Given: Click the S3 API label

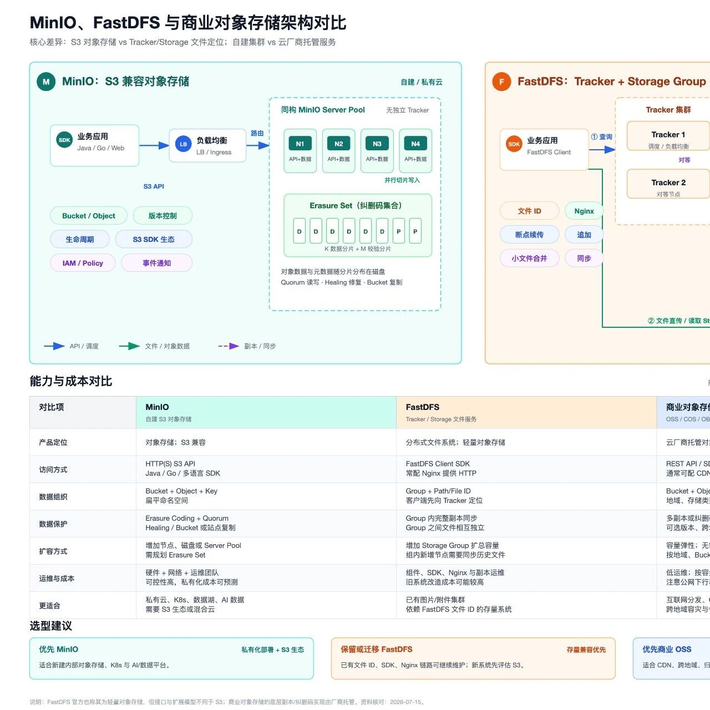Looking at the screenshot, I should 154,186.
